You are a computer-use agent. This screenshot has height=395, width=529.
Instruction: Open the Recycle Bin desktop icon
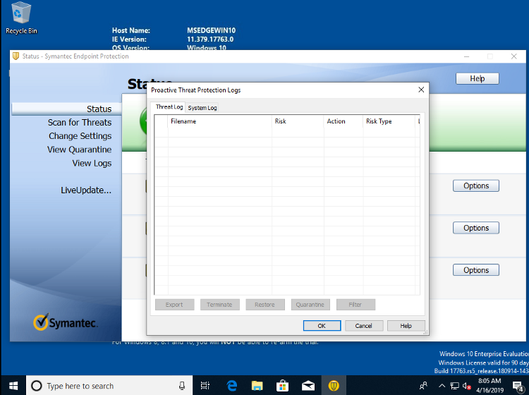pos(21,18)
